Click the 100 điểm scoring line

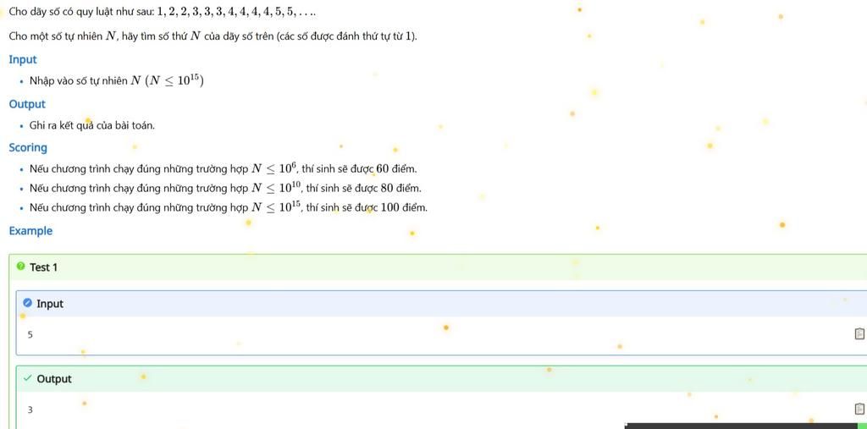[229, 207]
